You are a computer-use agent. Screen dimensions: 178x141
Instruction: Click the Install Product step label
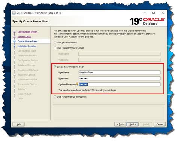24,94
